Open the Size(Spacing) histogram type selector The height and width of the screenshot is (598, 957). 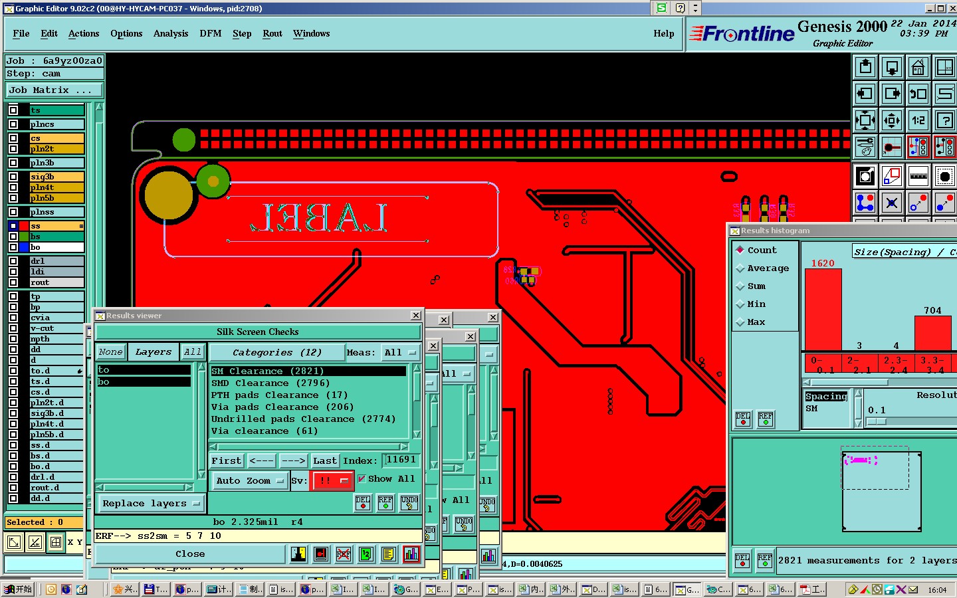point(904,252)
